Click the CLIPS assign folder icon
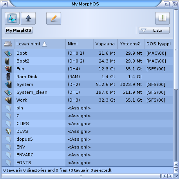Image resolution: width=179 pixels, height=179 pixels. coord(8,124)
